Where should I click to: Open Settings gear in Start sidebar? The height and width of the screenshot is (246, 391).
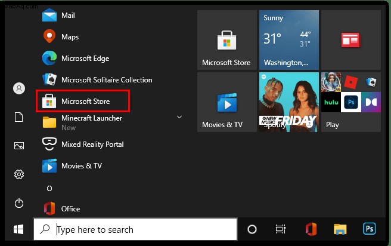[19, 174]
